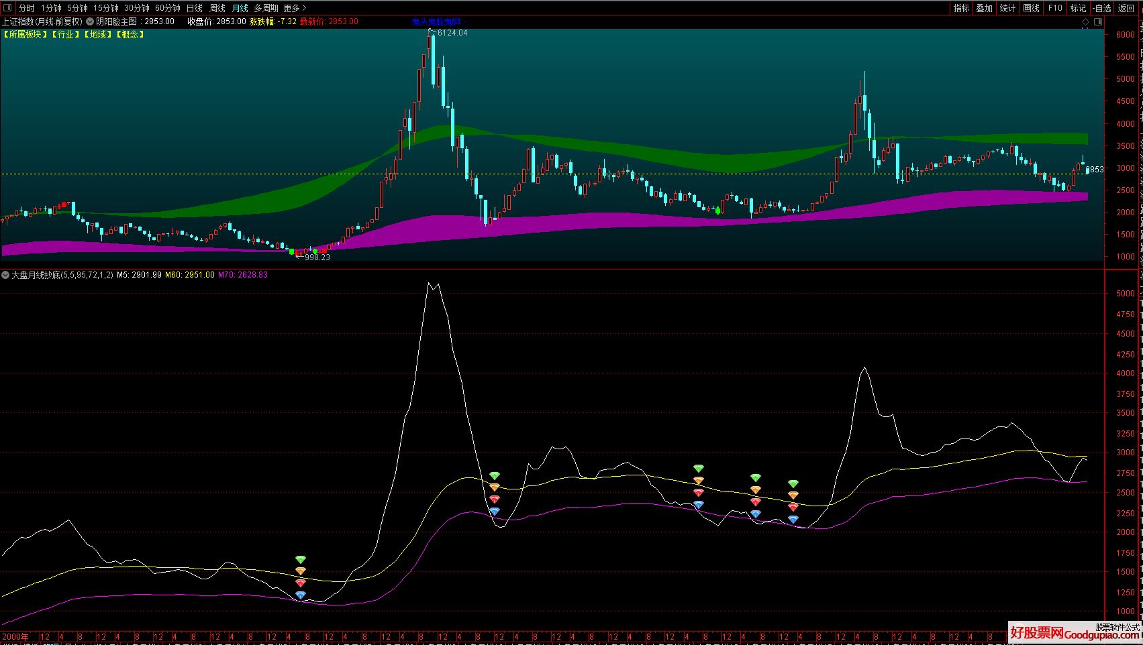The width and height of the screenshot is (1143, 645).
Task: Click the green gem signal at the 2005 bottom
Action: [300, 559]
